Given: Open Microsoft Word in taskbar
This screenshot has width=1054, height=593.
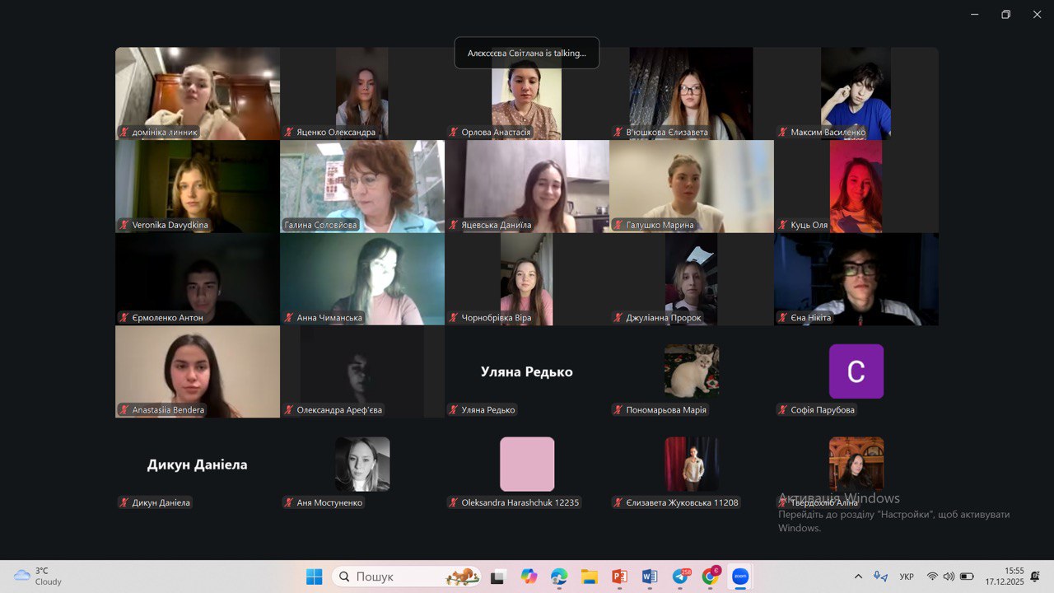Looking at the screenshot, I should click(x=650, y=577).
